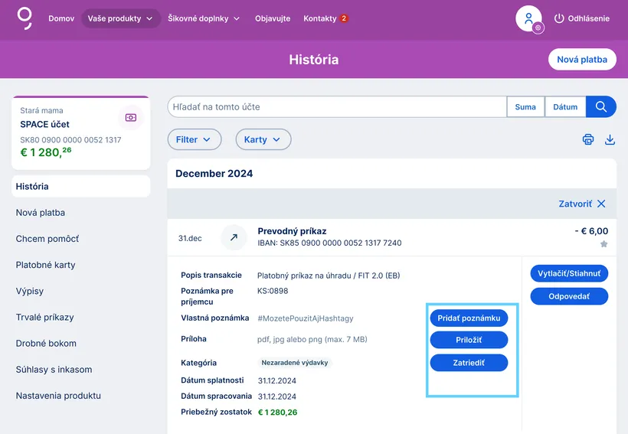Open the Filter dropdown
The height and width of the screenshot is (434, 628).
[x=195, y=139]
